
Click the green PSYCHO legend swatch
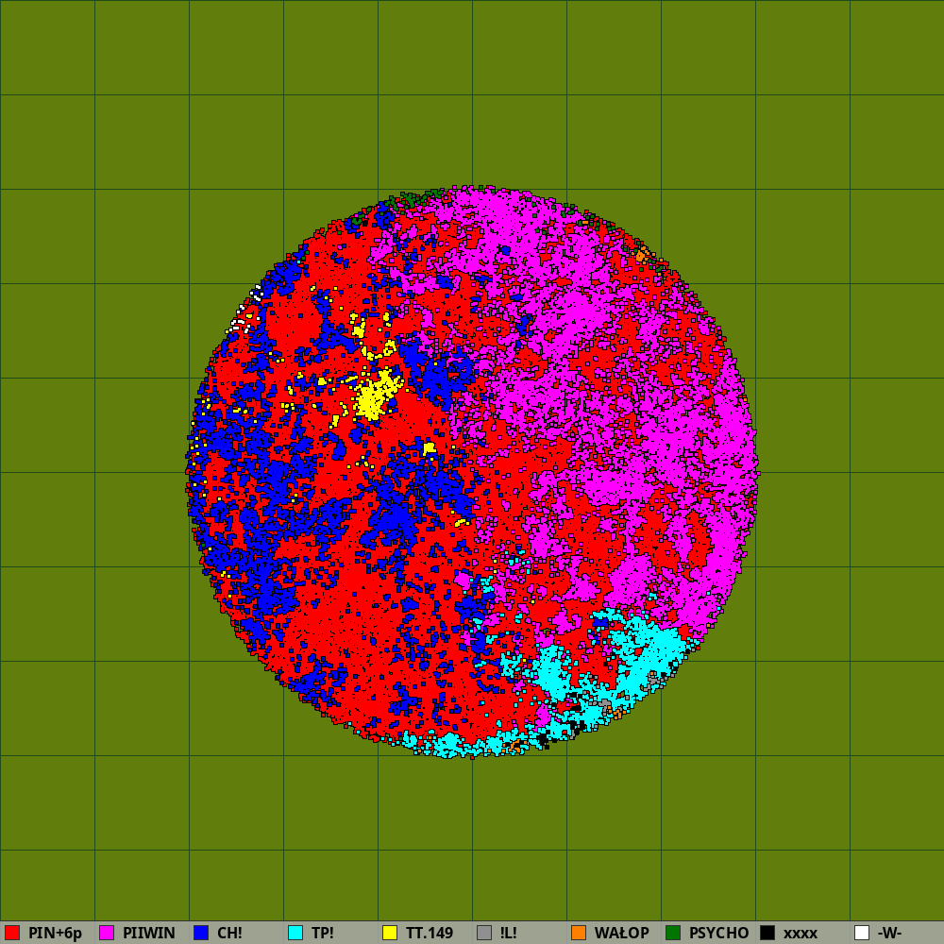click(673, 933)
